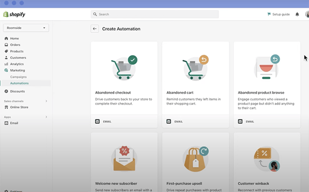The height and width of the screenshot is (192, 309).
Task: Select the First-purchase upsell title
Action: 184,184
